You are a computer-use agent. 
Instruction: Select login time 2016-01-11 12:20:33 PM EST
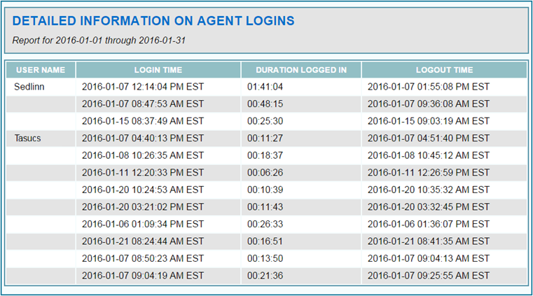(x=142, y=173)
